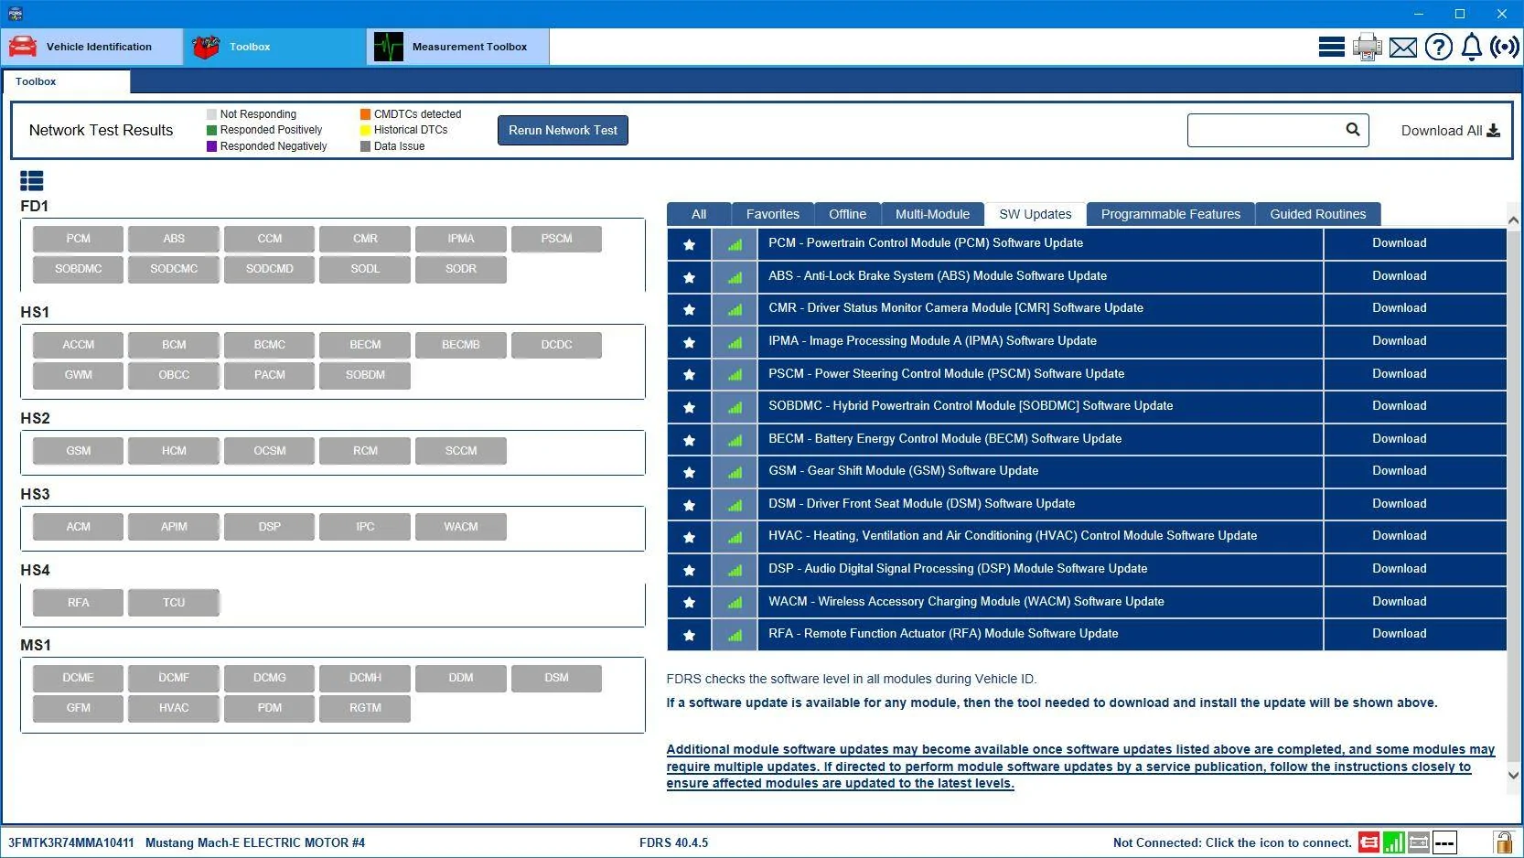The image size is (1524, 858).
Task: Select the BCM module in HS1
Action: (x=174, y=345)
